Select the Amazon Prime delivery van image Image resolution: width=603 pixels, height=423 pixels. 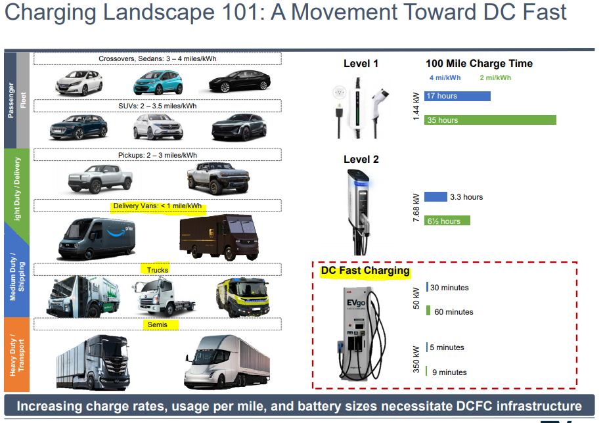(97, 239)
